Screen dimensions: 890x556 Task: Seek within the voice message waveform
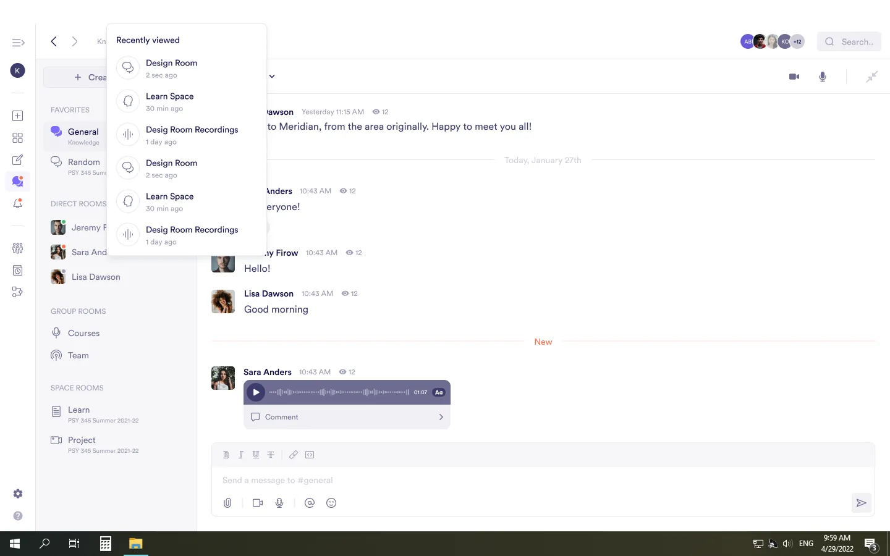[339, 392]
